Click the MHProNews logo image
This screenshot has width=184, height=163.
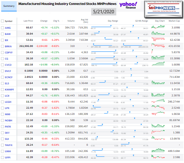click(x=164, y=9)
